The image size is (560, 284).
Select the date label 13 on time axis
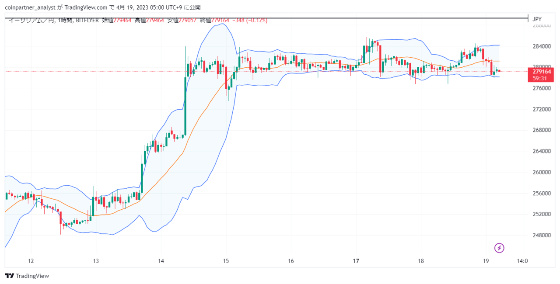click(96, 261)
